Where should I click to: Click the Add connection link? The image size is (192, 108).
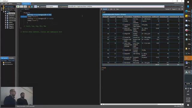(x=9, y=6)
